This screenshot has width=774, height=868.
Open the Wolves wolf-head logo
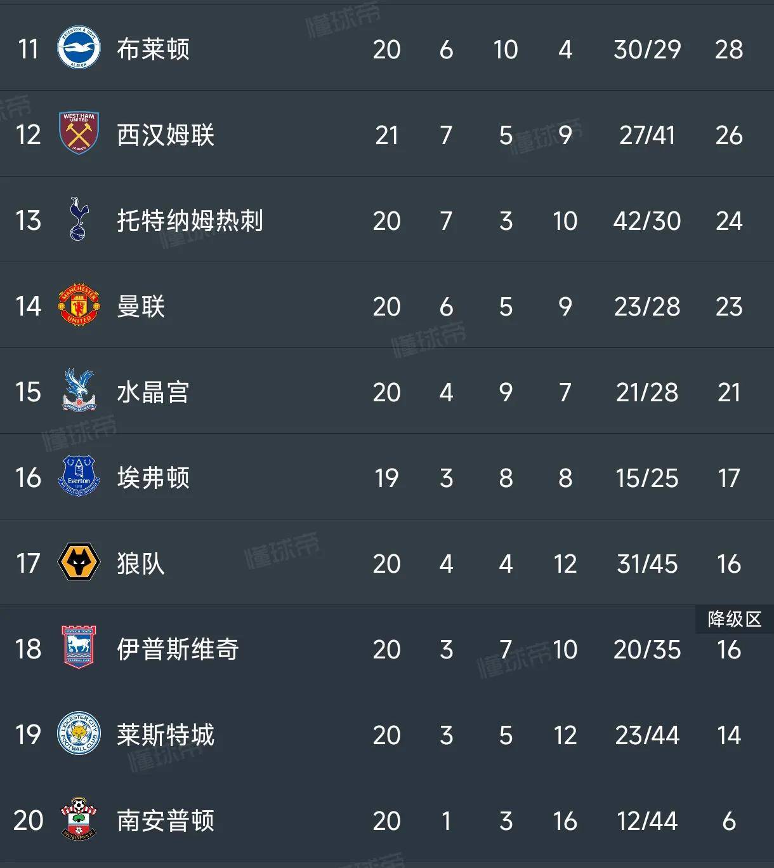pyautogui.click(x=79, y=563)
